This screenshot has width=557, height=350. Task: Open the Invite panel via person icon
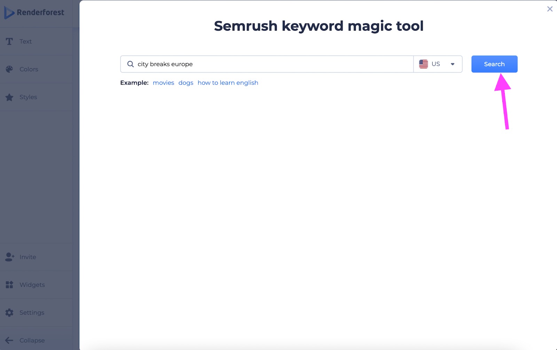coord(9,257)
